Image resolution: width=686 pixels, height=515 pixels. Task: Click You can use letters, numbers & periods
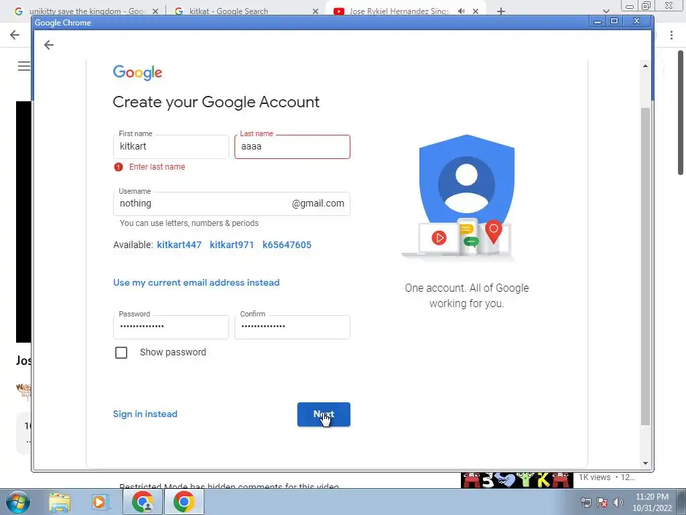(x=189, y=223)
